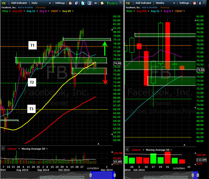Viewport: 209px width, 179px height.
Task: Click the FB ticker symbol on Daily chart
Action: pos(4,3)
